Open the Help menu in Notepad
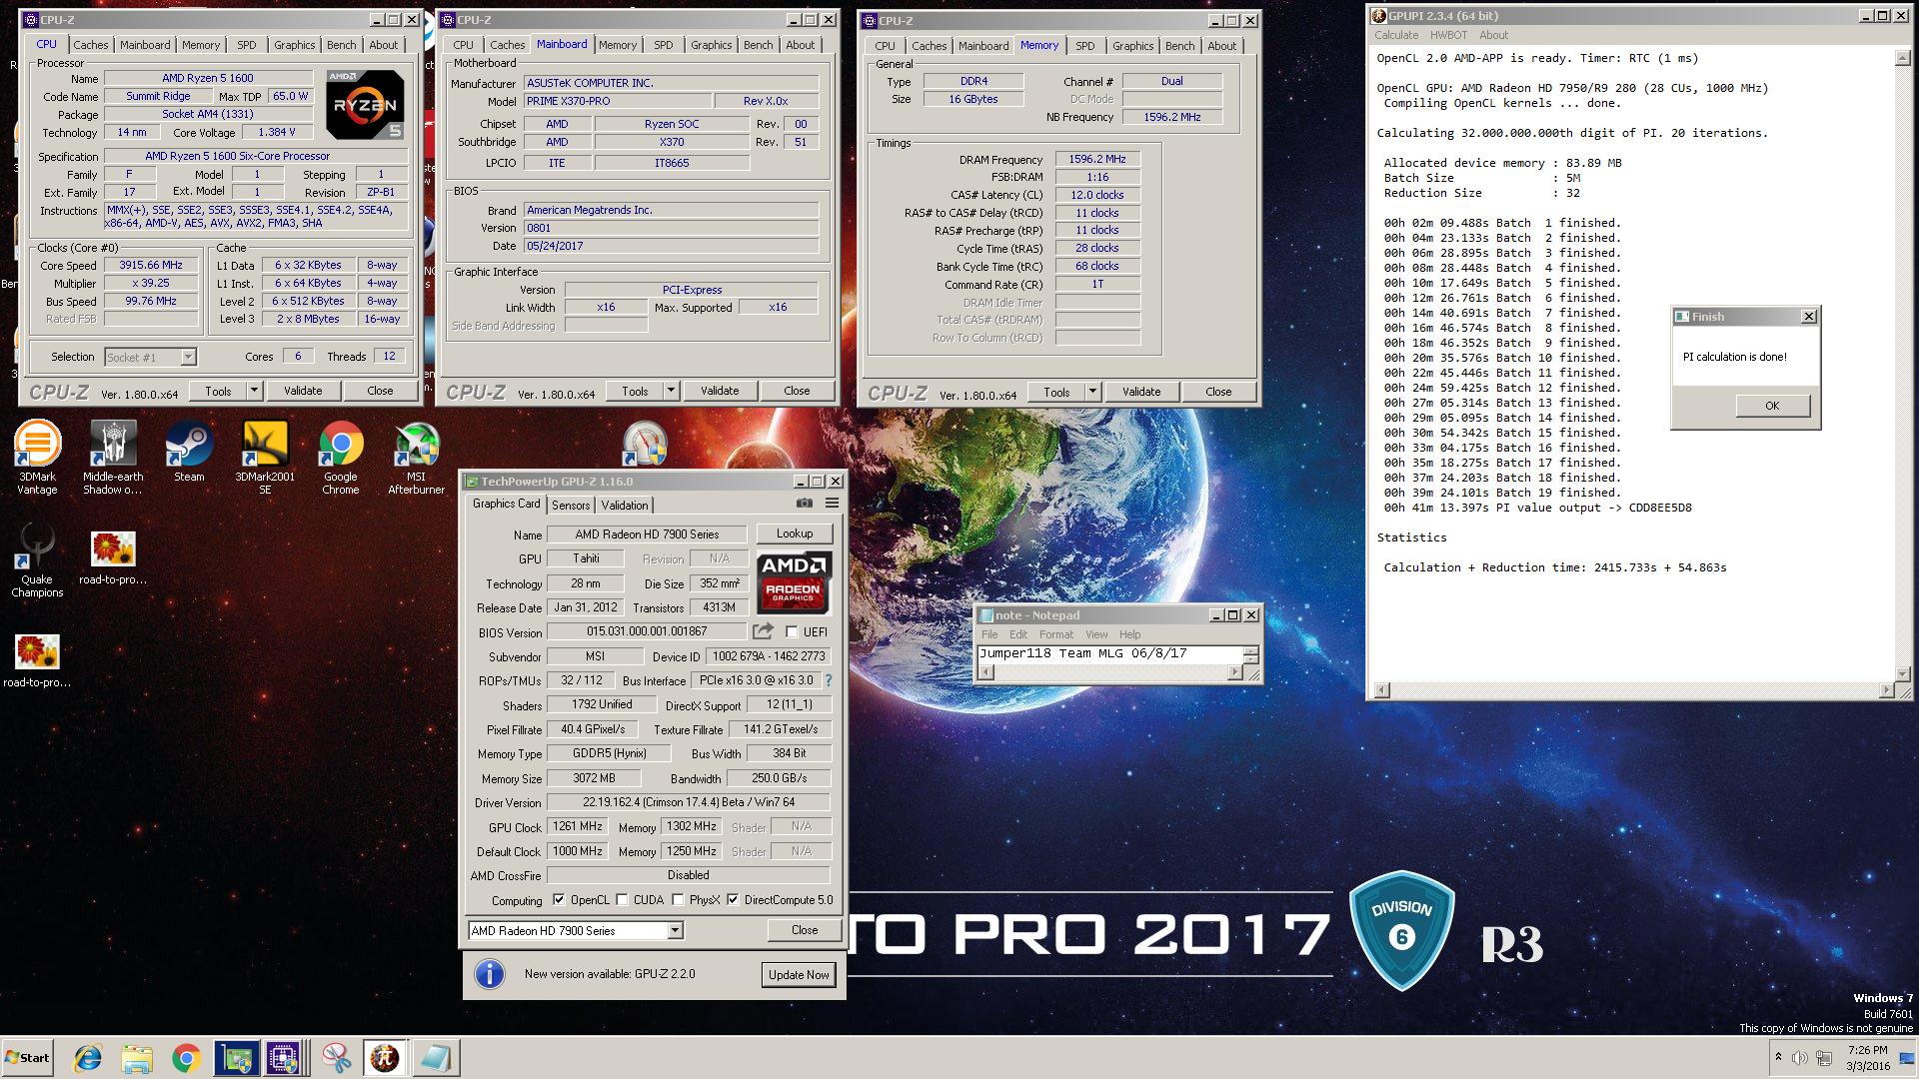Image resolution: width=1919 pixels, height=1079 pixels. pos(1129,634)
